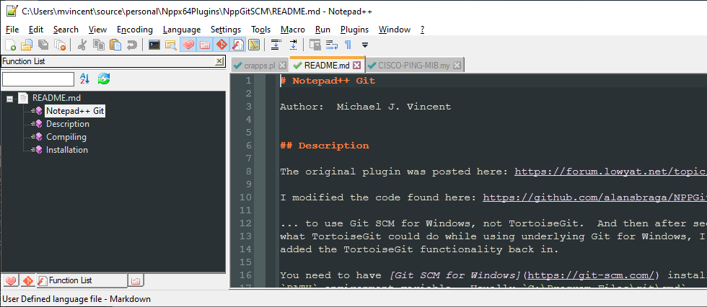Switch to the crapps.pl tab
The width and height of the screenshot is (707, 307).
(259, 66)
